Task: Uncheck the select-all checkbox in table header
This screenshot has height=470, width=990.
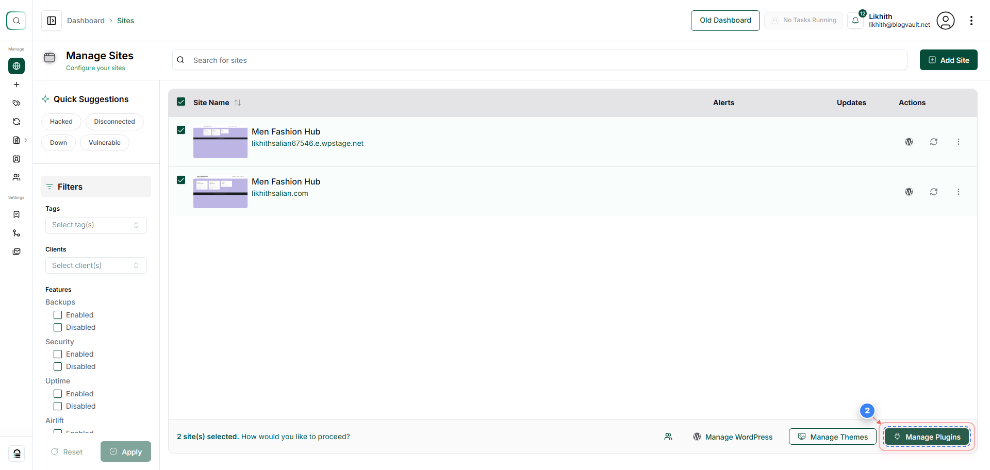Action: click(181, 102)
